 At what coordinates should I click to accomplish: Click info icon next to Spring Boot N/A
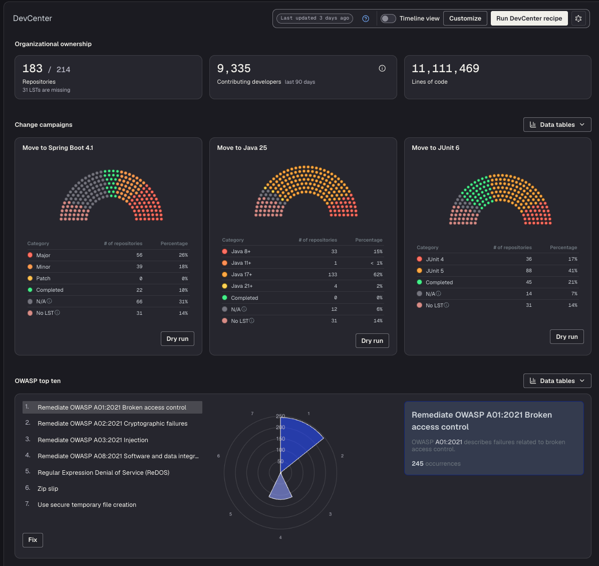49,301
